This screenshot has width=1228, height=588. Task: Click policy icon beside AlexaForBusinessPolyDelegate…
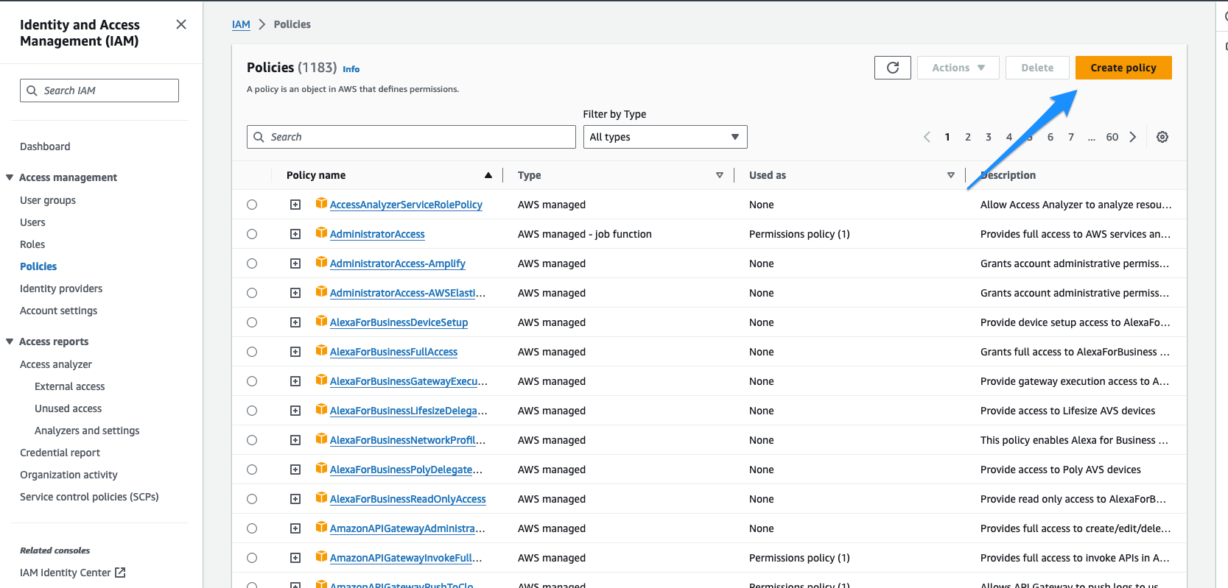pos(321,468)
